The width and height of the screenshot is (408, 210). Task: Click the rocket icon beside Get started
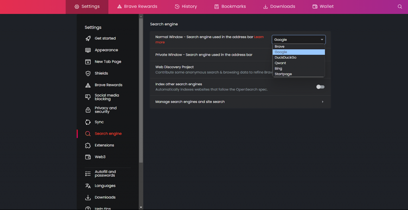click(88, 39)
